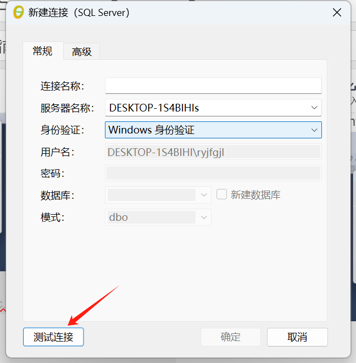The height and width of the screenshot is (363, 356).
Task: Click the 连接名称 label
Action: click(x=62, y=86)
